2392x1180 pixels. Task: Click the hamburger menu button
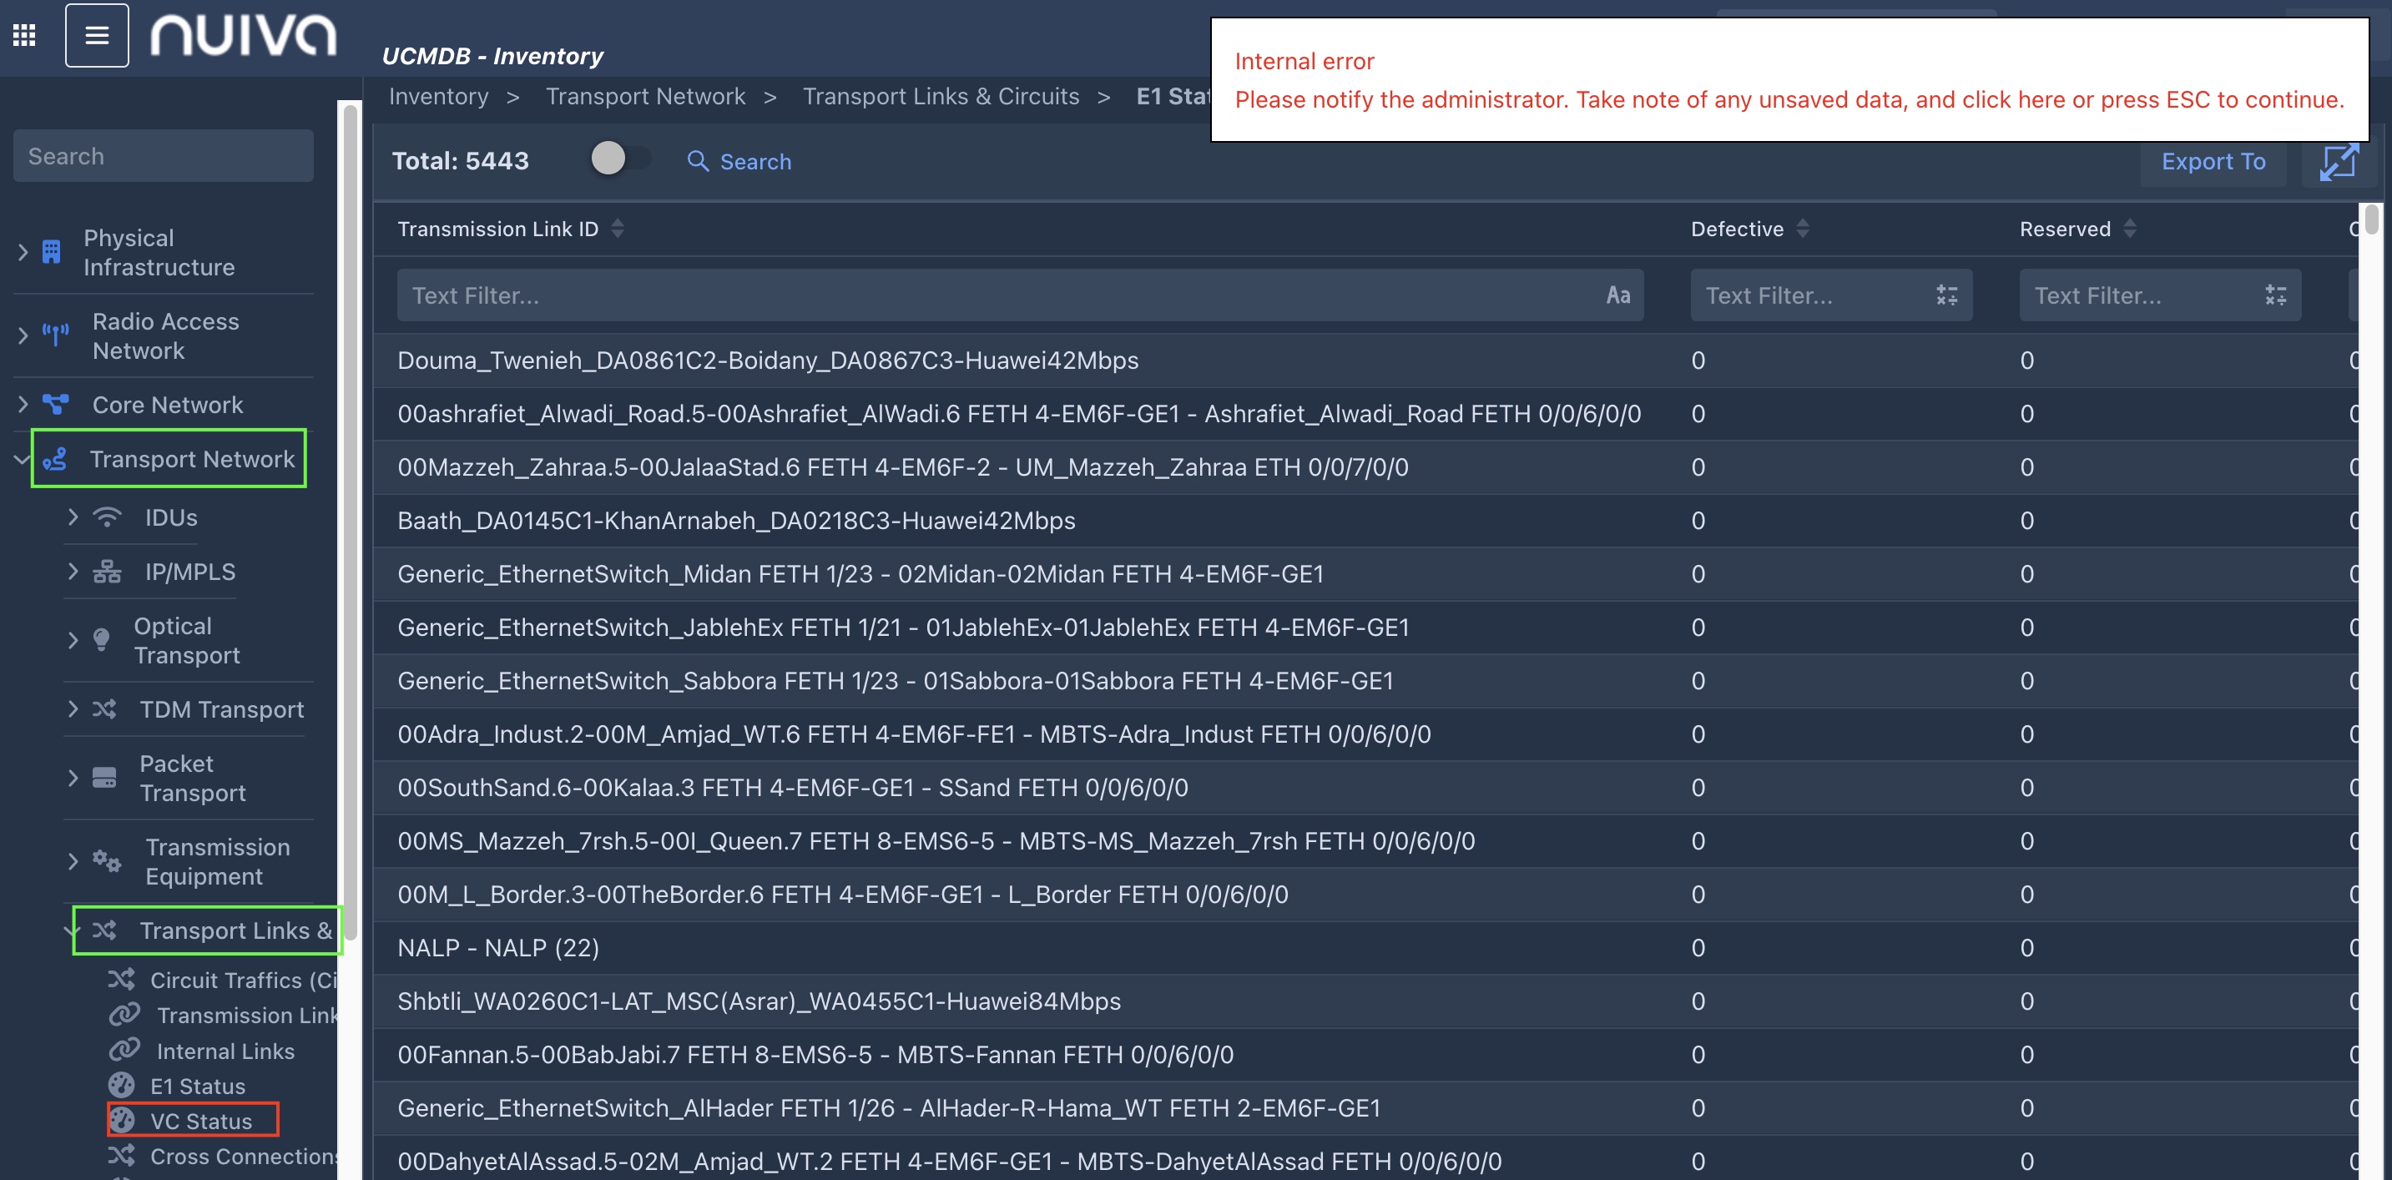(x=97, y=35)
